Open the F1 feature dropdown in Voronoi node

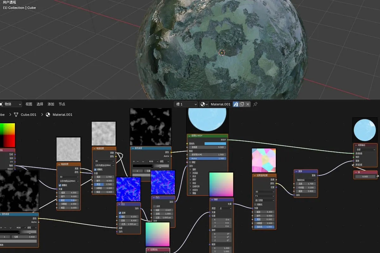pos(264,196)
